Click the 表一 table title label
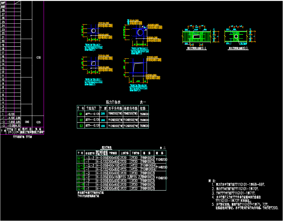This screenshot has width=283, height=221. (143, 102)
